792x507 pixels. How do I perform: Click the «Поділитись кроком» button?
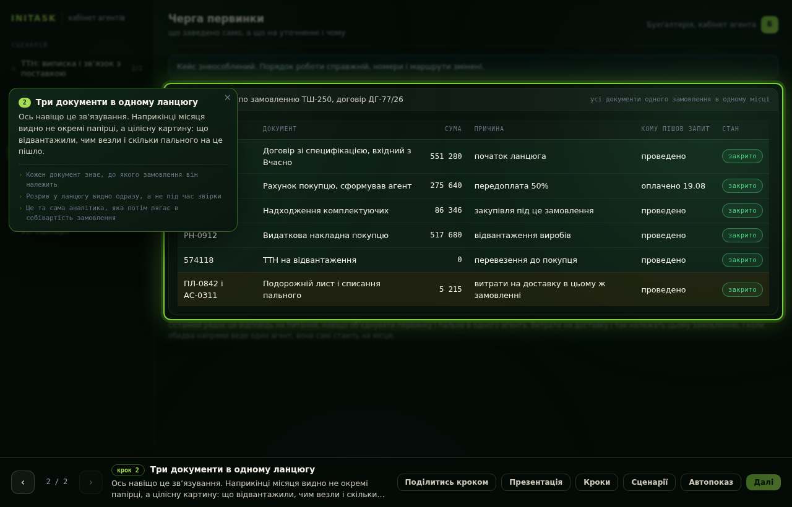point(447,482)
